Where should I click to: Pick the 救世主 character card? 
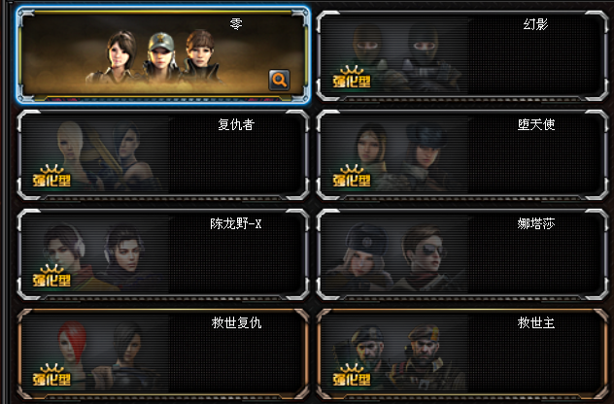pyautogui.click(x=462, y=354)
